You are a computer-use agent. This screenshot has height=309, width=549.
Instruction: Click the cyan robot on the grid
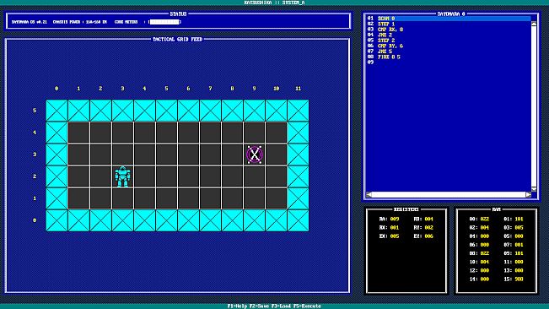[x=122, y=176]
